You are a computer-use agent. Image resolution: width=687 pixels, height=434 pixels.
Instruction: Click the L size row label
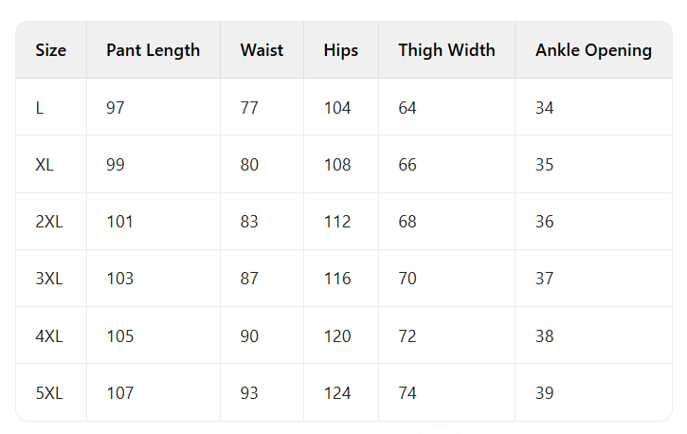(40, 108)
